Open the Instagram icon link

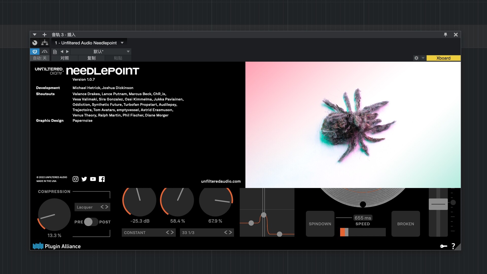pos(75,179)
